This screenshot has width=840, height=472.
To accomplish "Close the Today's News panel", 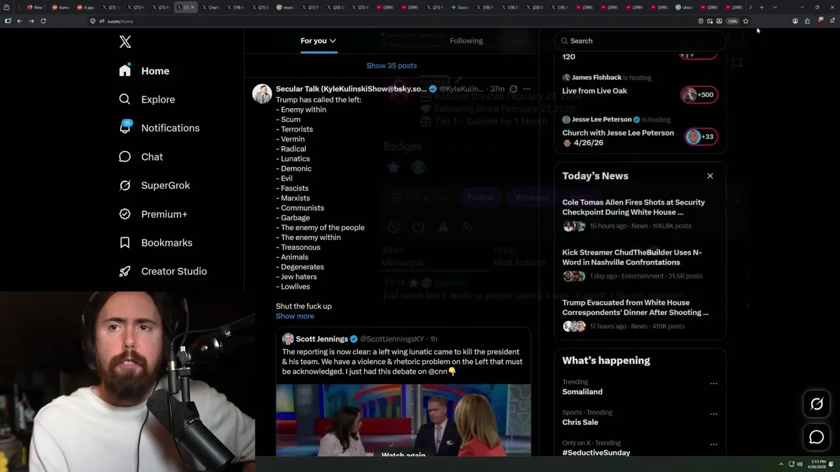I will [x=710, y=176].
